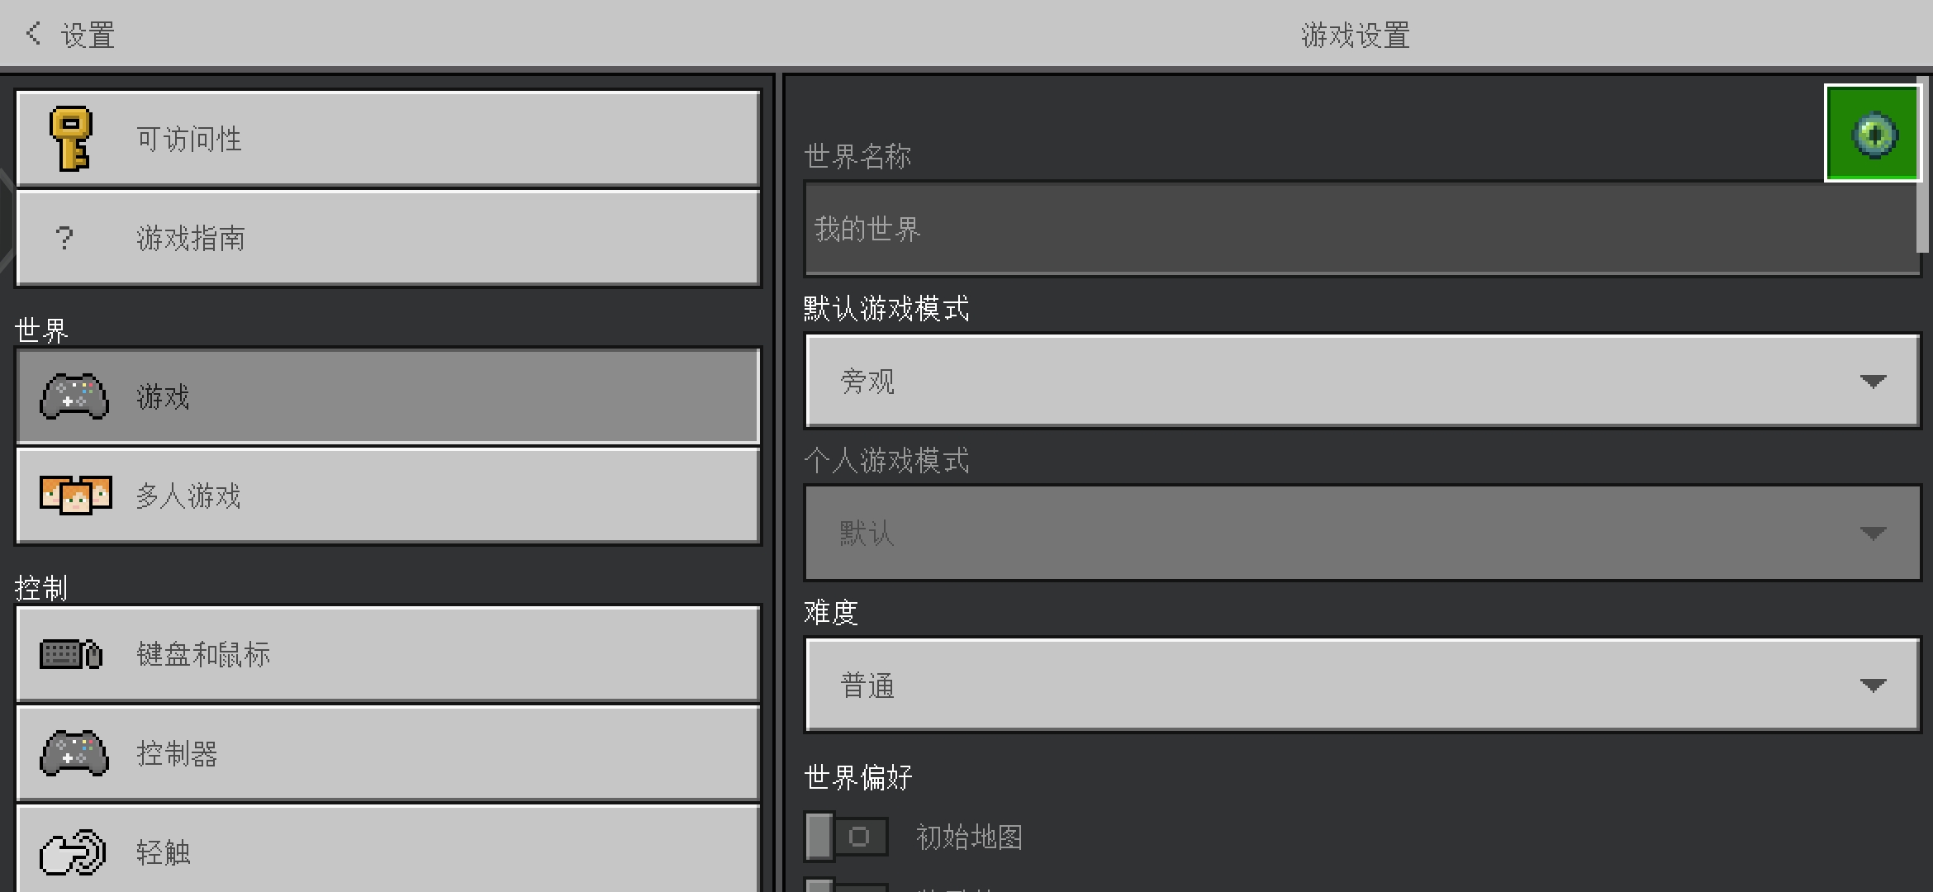Click arrow of the 普通 difficulty dropdown
1933x892 pixels.
(1873, 686)
